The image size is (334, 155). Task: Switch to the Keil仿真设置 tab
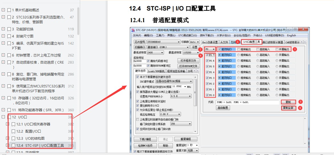coord(210,42)
